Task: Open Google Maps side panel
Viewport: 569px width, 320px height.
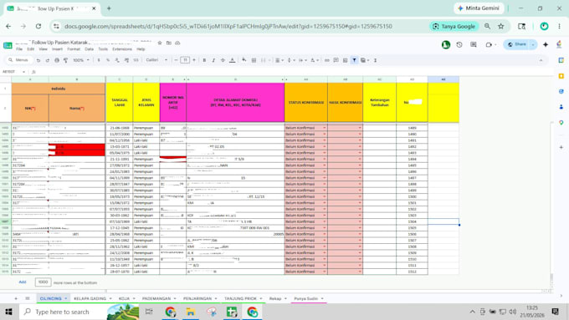Action: coord(561,123)
